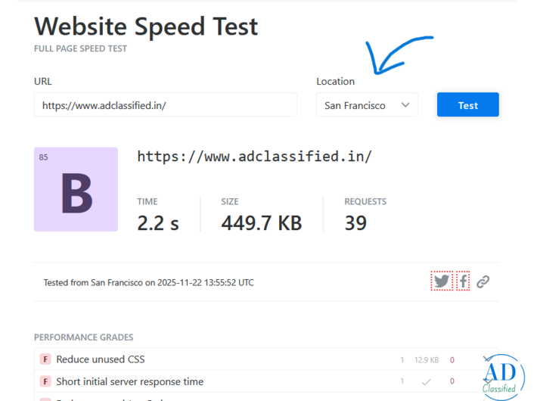The image size is (537, 401).
Task: Click the PERFORMANCE GRADES section heading
Action: tap(83, 337)
